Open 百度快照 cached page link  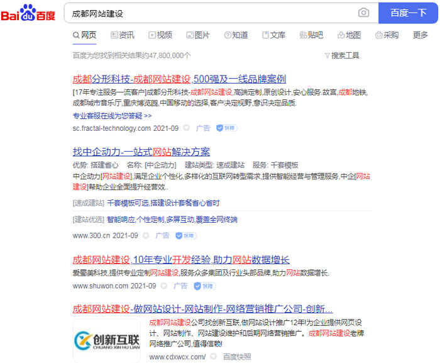(237, 357)
